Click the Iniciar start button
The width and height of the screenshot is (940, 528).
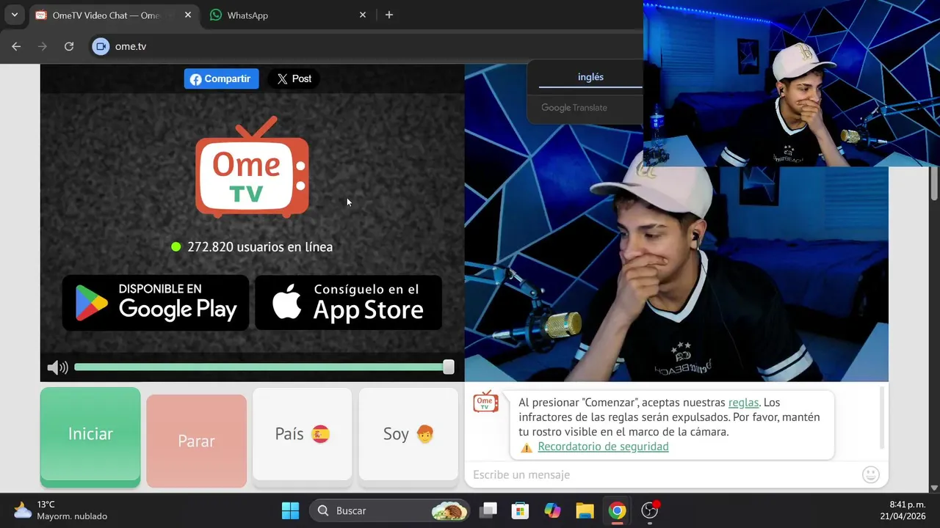pos(90,434)
